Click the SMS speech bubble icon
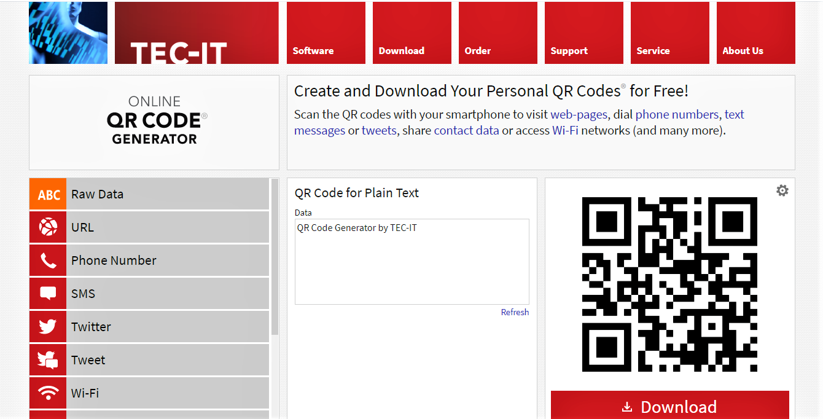 [x=48, y=294]
